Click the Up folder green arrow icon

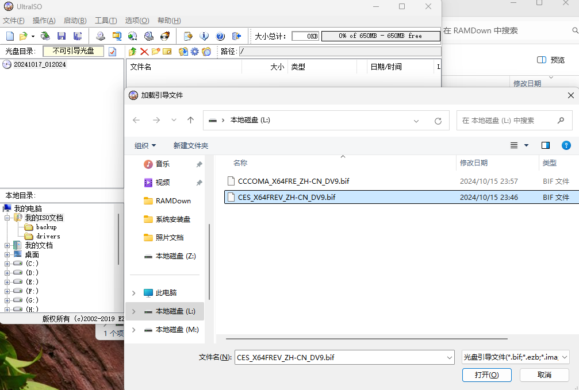coord(133,52)
